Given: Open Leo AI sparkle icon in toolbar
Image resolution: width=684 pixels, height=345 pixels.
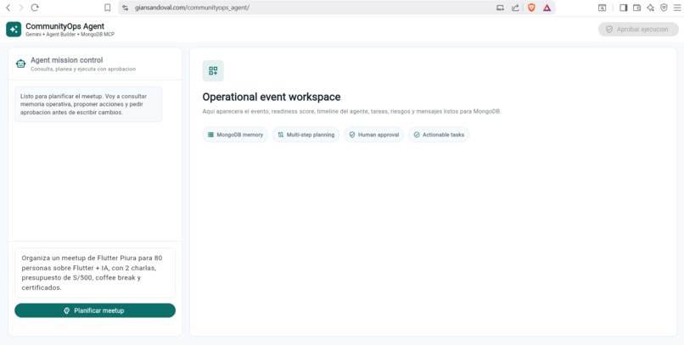Looking at the screenshot, I should pyautogui.click(x=650, y=8).
